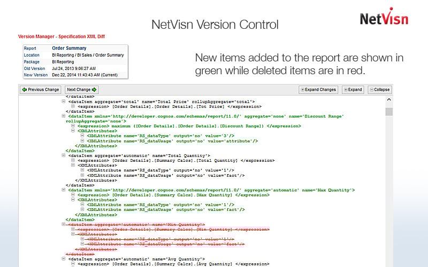Click the 'Version Manager - Specification XML Diff' heading
This screenshot has width=428, height=267.
point(62,36)
